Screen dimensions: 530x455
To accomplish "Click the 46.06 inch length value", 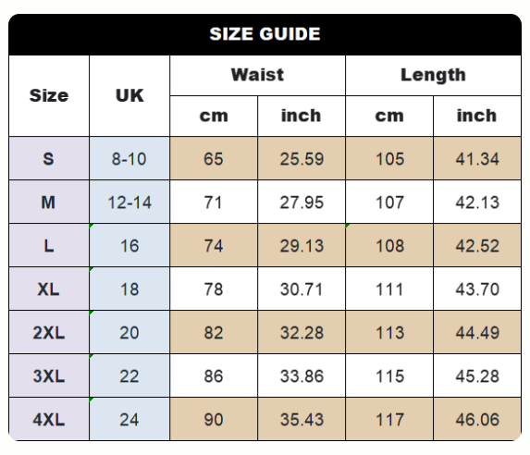I will click(x=477, y=419).
